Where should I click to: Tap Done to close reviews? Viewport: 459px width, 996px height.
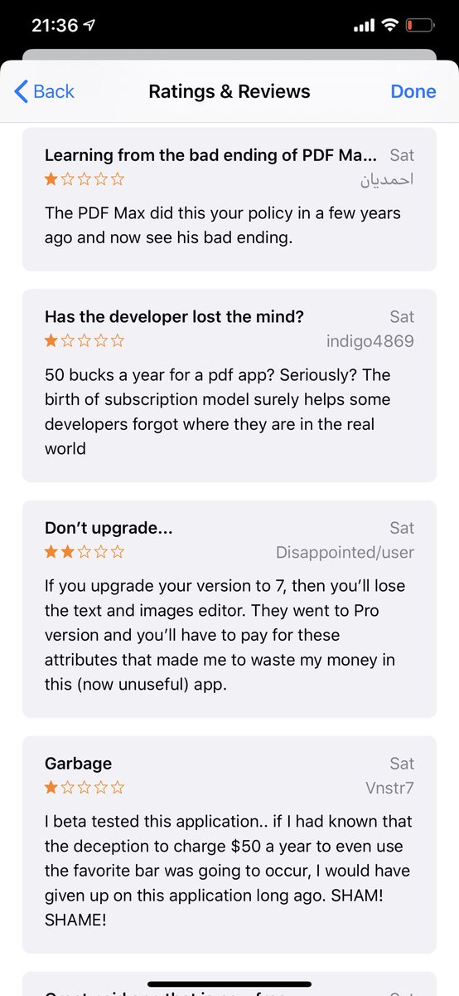[413, 91]
